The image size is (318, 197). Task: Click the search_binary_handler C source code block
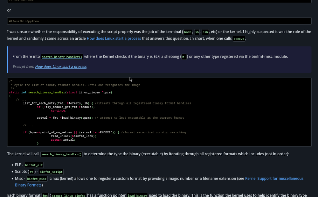tap(159, 112)
